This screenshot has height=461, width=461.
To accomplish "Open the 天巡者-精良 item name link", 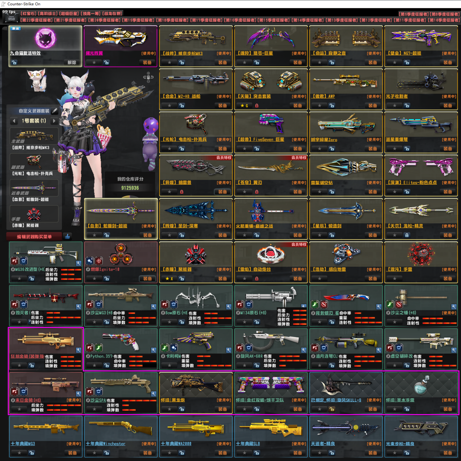I will click(x=323, y=444).
